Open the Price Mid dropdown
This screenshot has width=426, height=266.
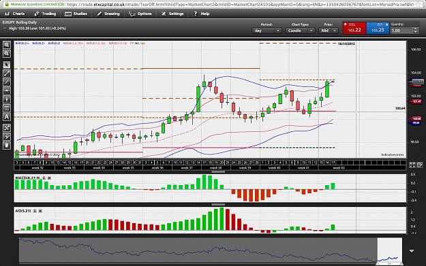[x=329, y=31]
